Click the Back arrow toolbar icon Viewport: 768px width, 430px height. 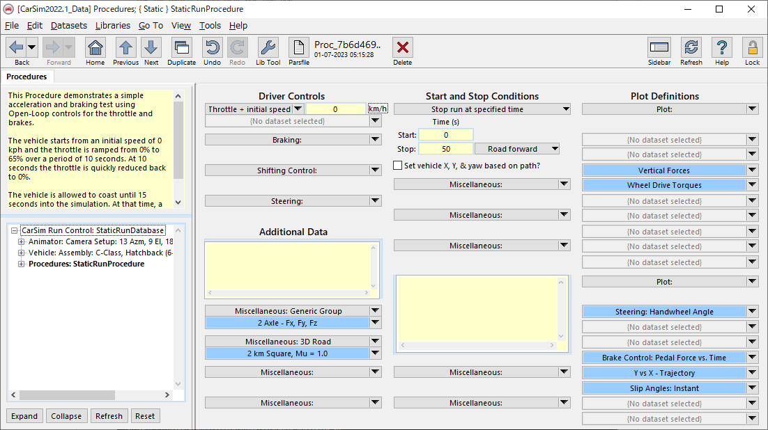(x=16, y=48)
